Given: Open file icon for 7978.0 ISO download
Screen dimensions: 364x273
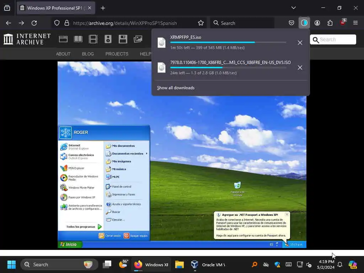Looking at the screenshot, I should pyautogui.click(x=162, y=68).
